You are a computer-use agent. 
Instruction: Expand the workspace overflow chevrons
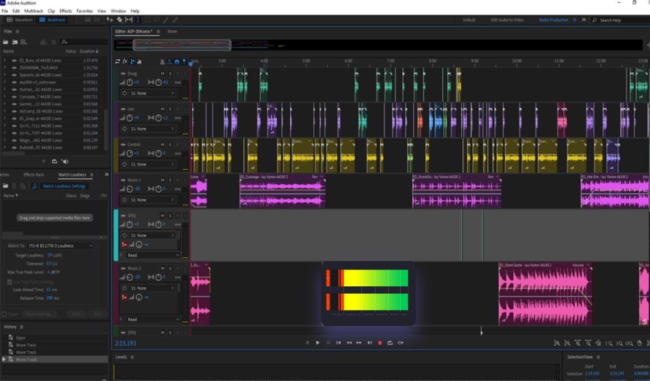tap(584, 20)
